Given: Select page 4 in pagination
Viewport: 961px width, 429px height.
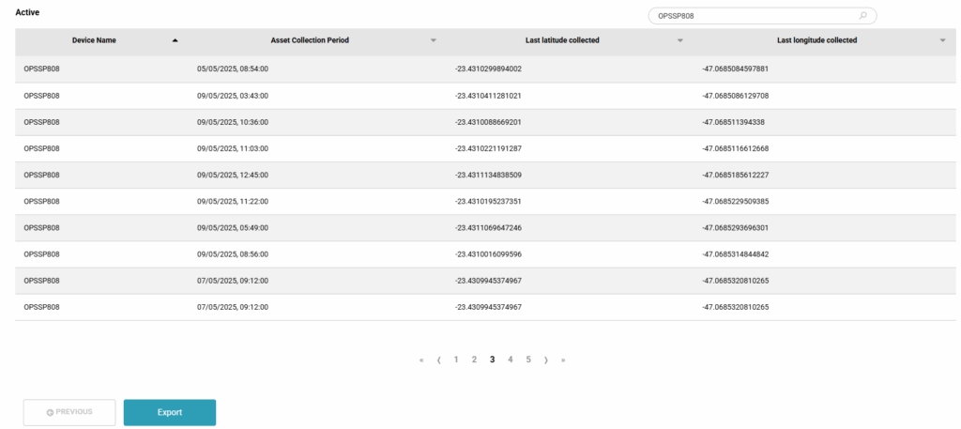Looking at the screenshot, I should (510, 360).
